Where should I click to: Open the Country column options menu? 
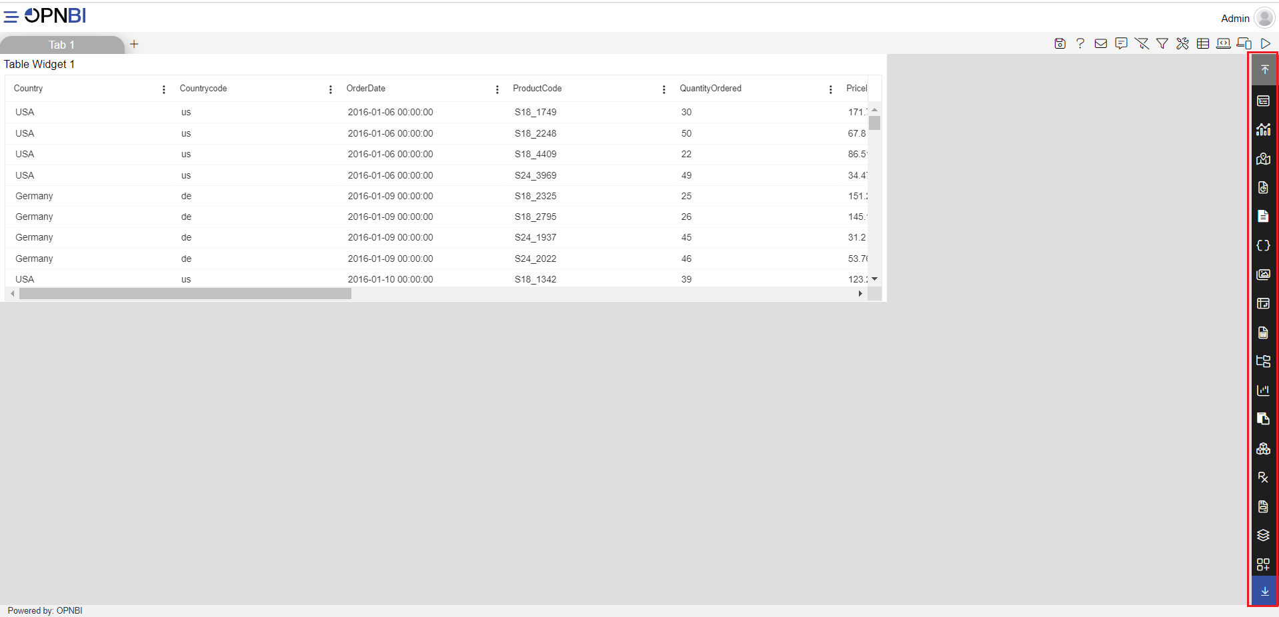(x=164, y=89)
